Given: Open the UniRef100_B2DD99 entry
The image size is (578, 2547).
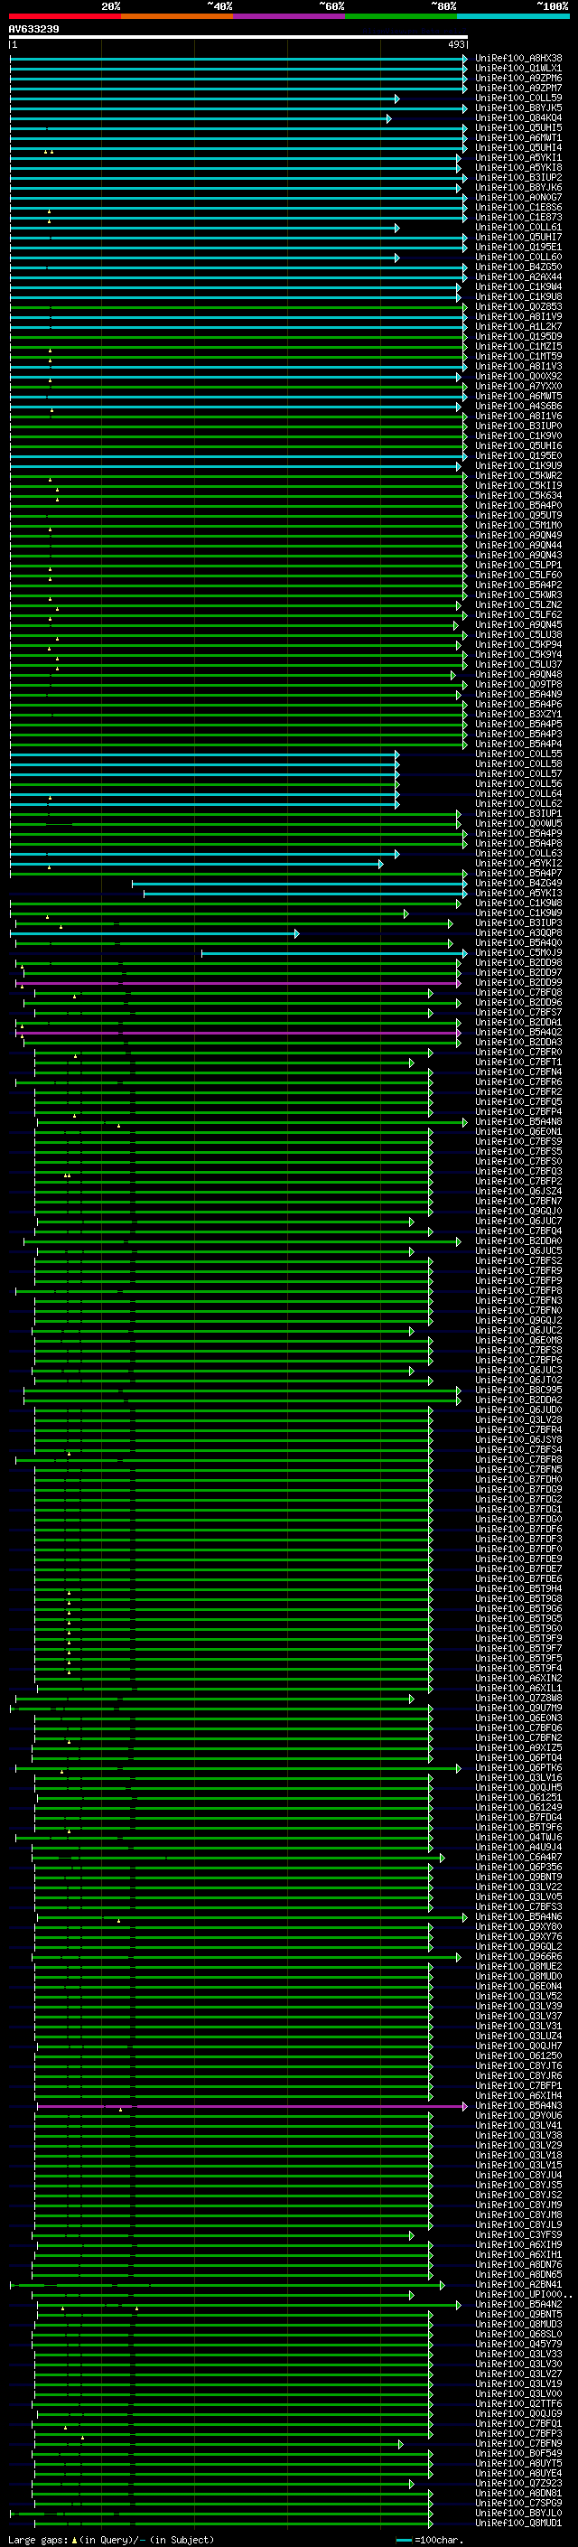Looking at the screenshot, I should [x=517, y=982].
